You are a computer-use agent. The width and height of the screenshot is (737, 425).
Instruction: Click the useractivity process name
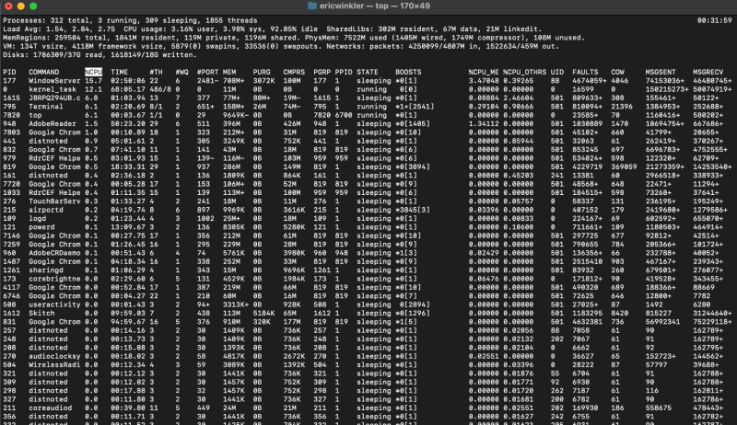click(54, 304)
